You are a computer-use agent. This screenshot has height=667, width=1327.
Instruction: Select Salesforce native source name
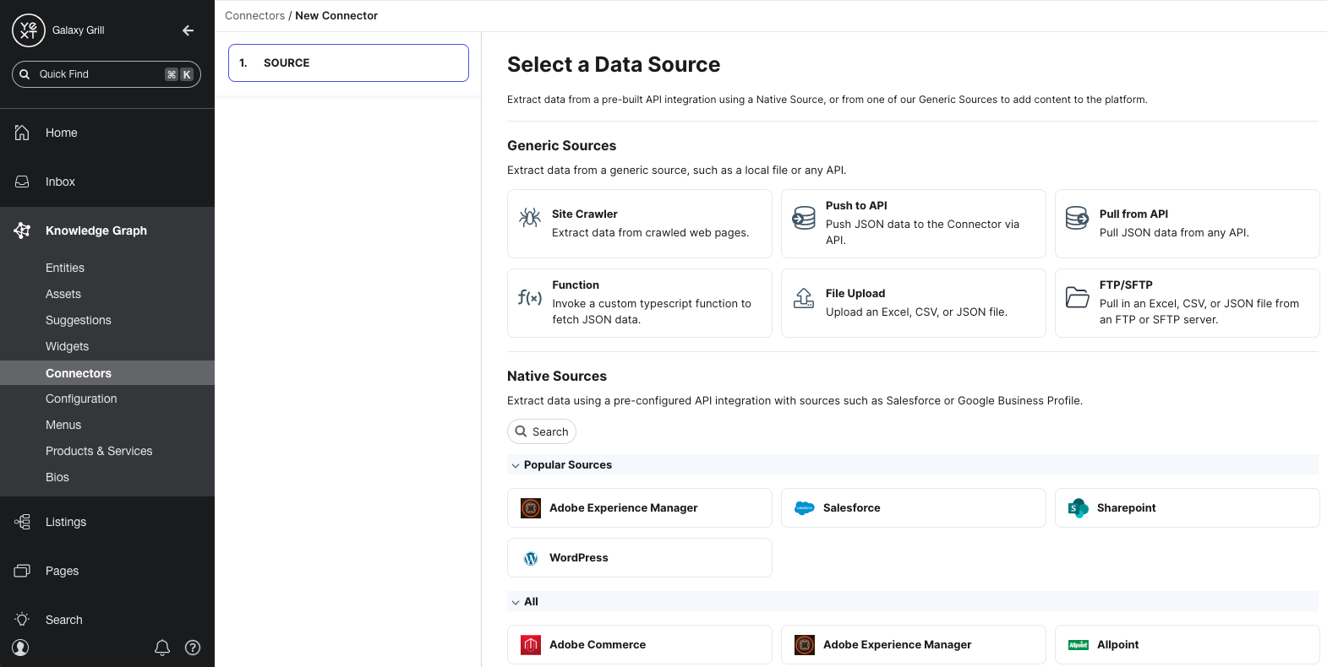[852, 507]
